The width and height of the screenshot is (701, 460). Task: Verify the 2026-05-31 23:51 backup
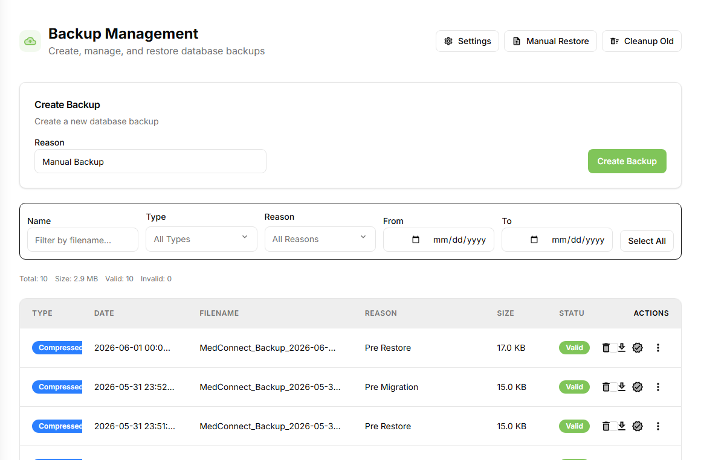[x=638, y=426]
